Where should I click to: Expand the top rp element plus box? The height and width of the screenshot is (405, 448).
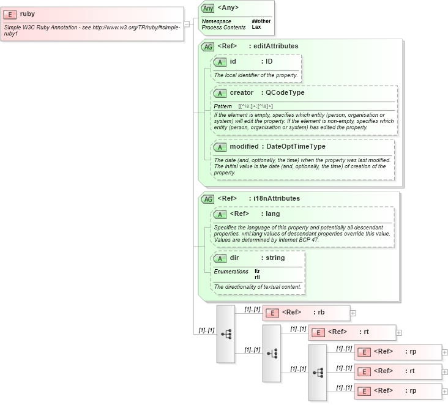445,352
